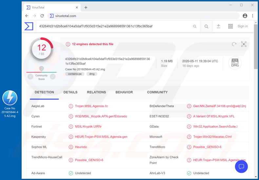Switch to the RELATIONS tab
Image resolution: width=259 pixels, height=180 pixels.
[x=96, y=92]
